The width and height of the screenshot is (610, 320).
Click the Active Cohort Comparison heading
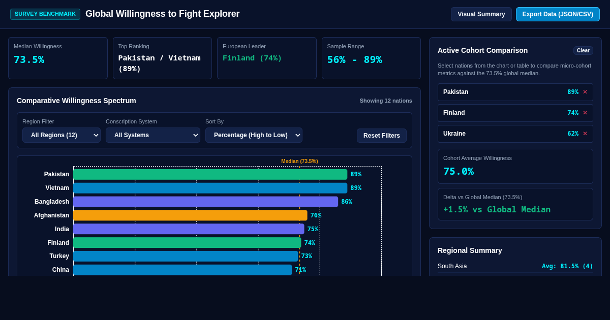pos(482,50)
